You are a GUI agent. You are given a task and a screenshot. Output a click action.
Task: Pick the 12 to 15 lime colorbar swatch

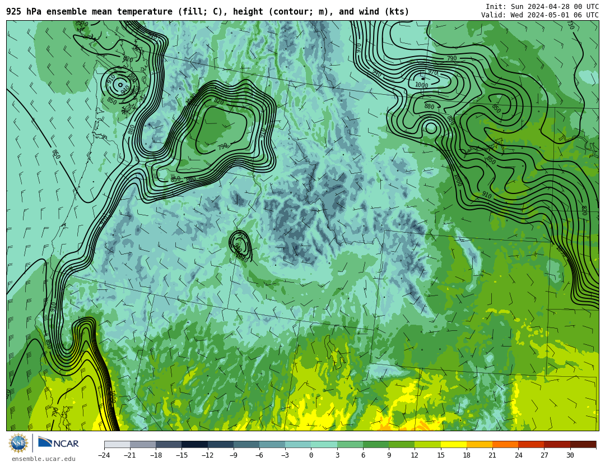coord(427,444)
